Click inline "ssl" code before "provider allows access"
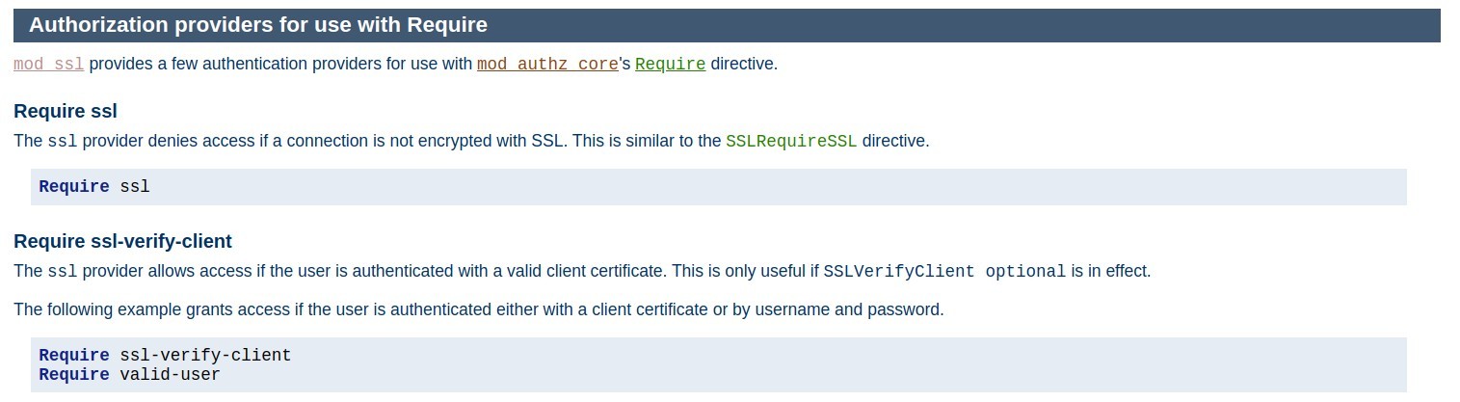This screenshot has height=402, width=1460. 63,271
